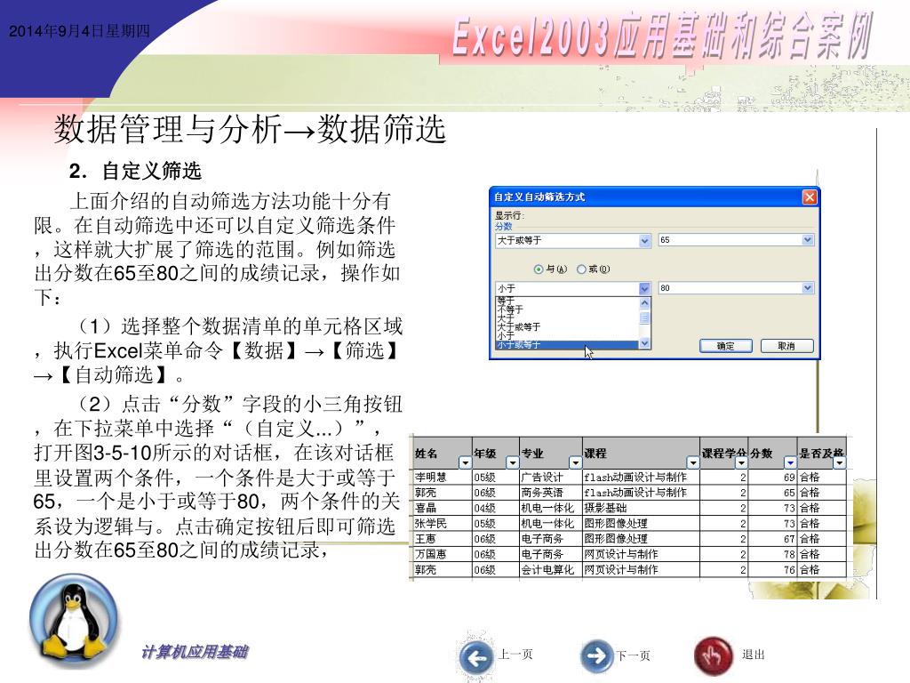Click the blue 分数 label in the dialog
Viewport: 910px width, 683px height.
pos(503,226)
